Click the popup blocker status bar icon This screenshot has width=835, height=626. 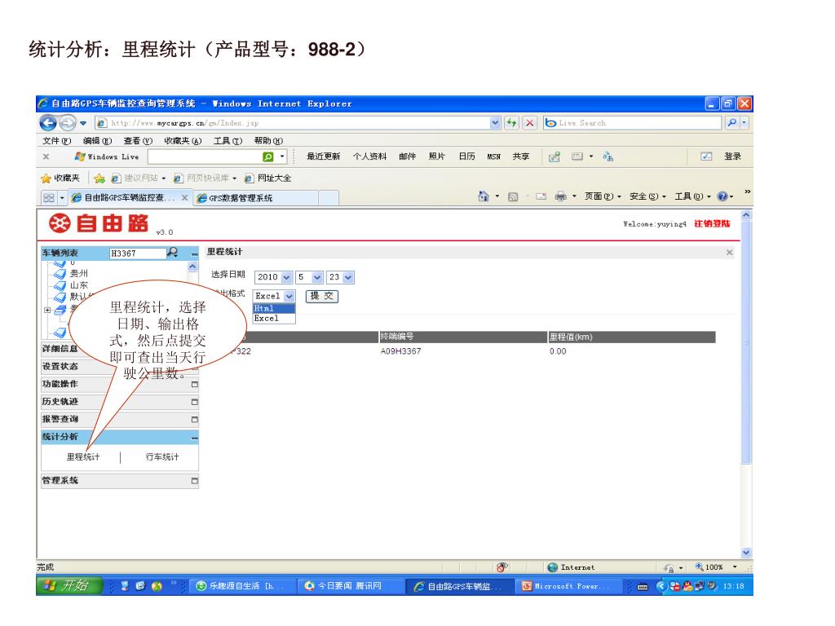(501, 567)
